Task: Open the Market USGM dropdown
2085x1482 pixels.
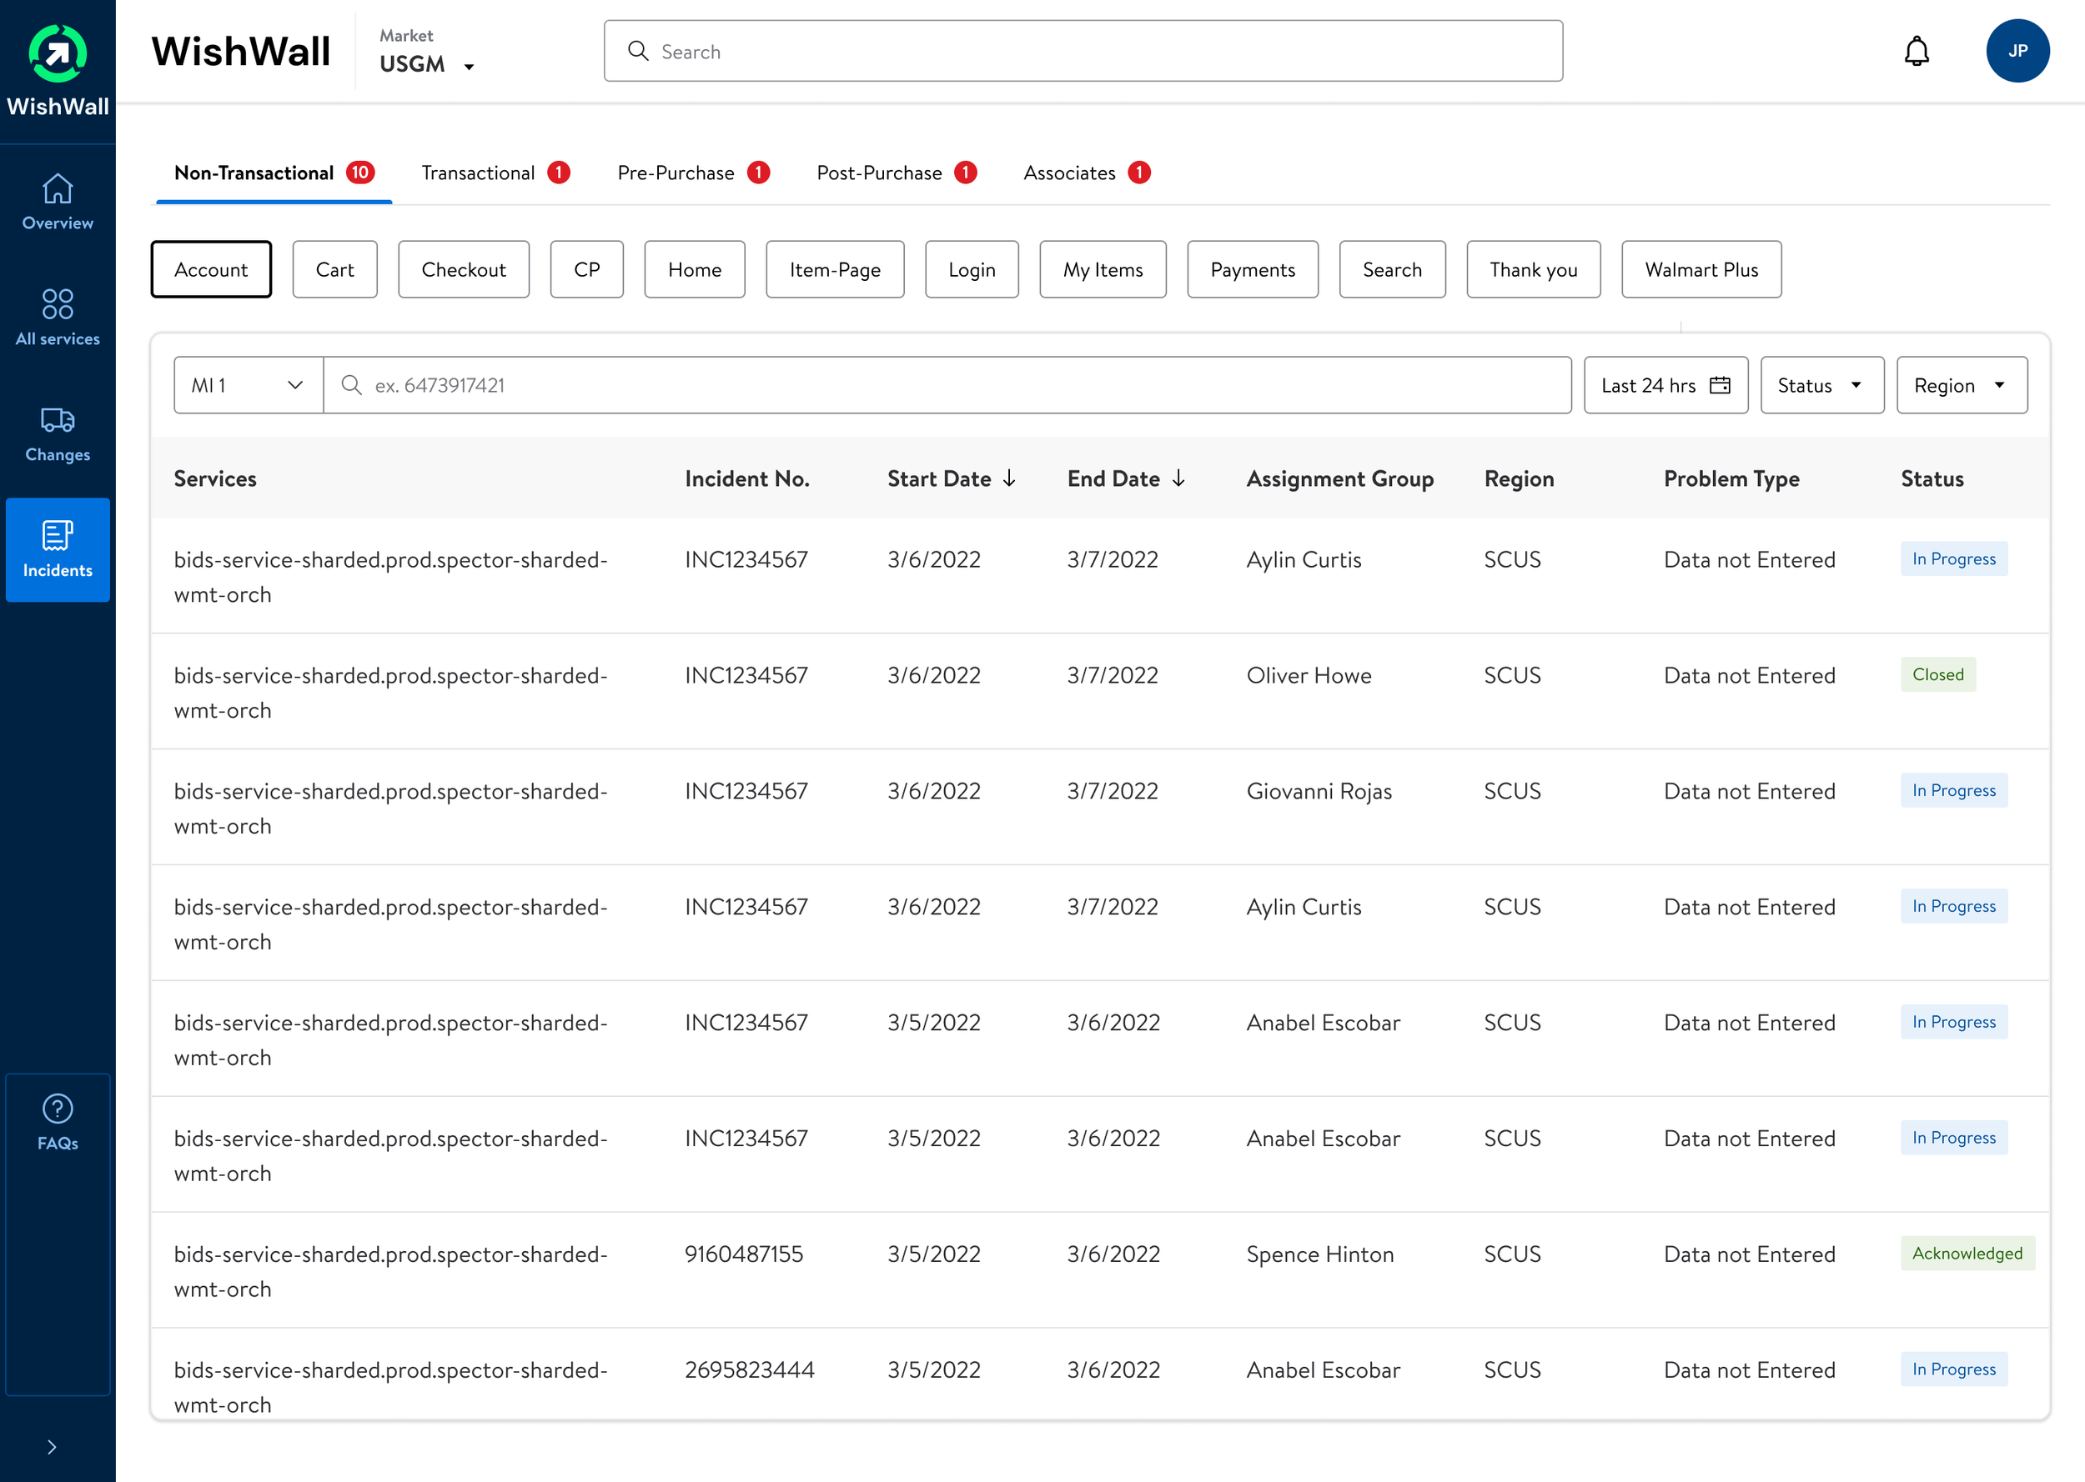Action: [x=426, y=64]
